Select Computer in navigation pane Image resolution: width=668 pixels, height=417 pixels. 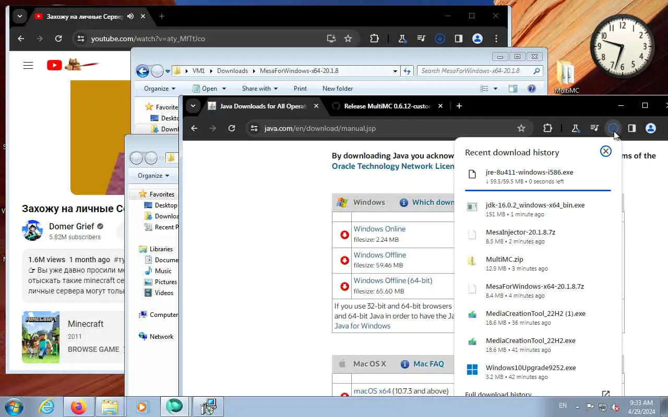tap(158, 315)
